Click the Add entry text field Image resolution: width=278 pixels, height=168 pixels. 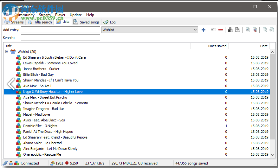pos(61,30)
